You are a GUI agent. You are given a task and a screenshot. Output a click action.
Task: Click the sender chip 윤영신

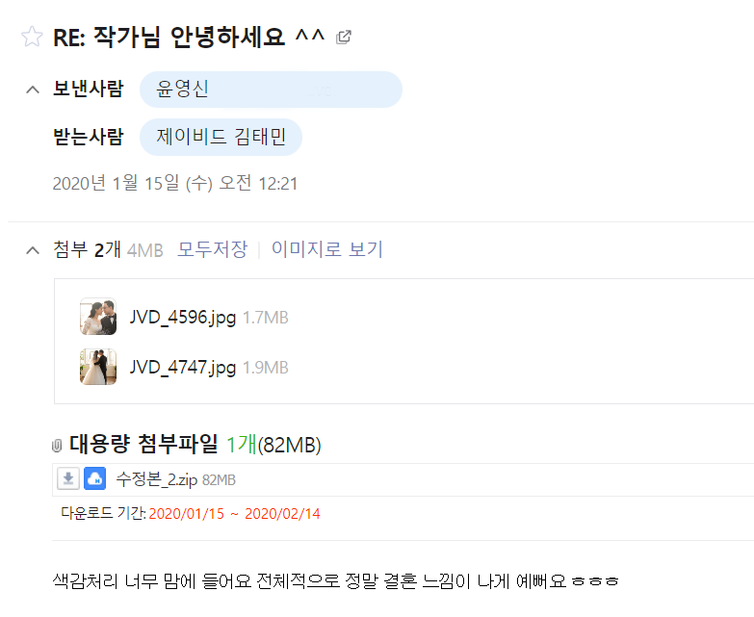click(x=183, y=90)
